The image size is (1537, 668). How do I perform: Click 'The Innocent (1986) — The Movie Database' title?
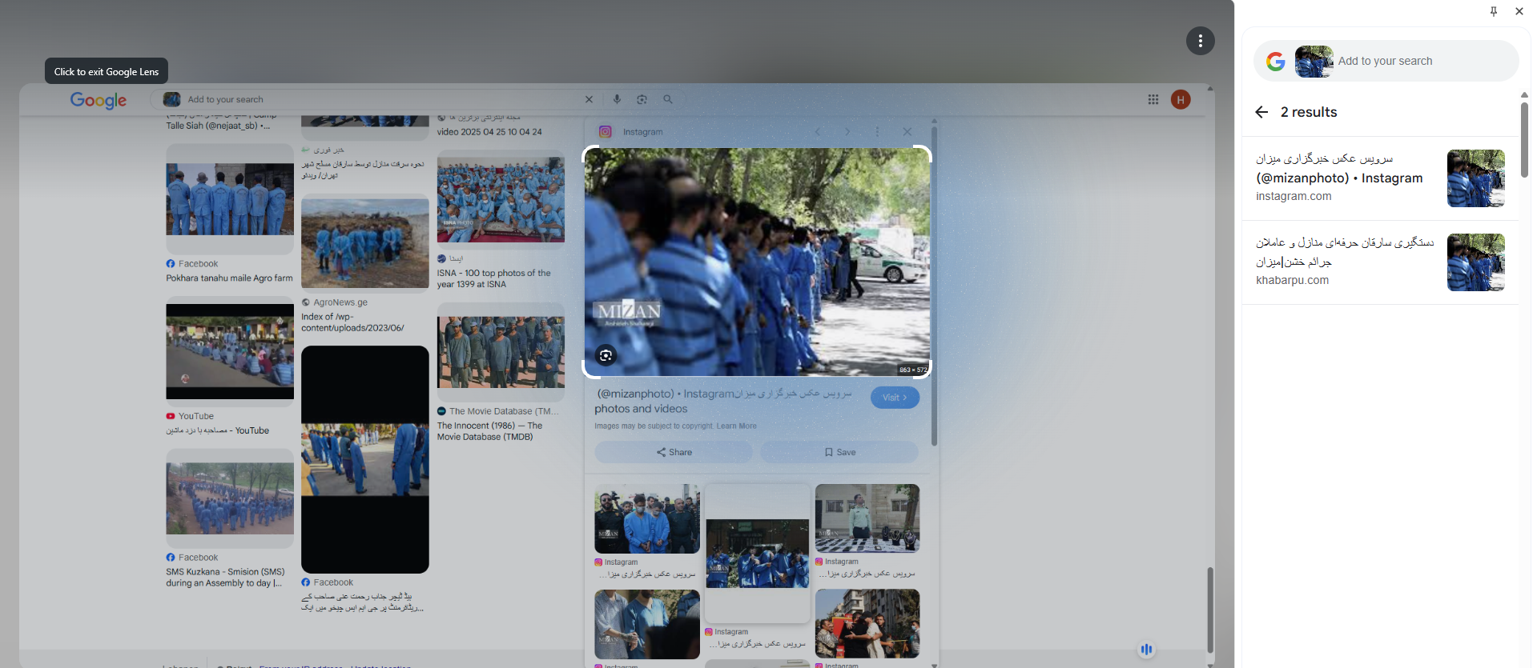point(490,431)
